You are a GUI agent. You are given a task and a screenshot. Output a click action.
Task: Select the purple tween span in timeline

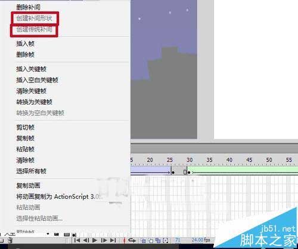(150, 171)
